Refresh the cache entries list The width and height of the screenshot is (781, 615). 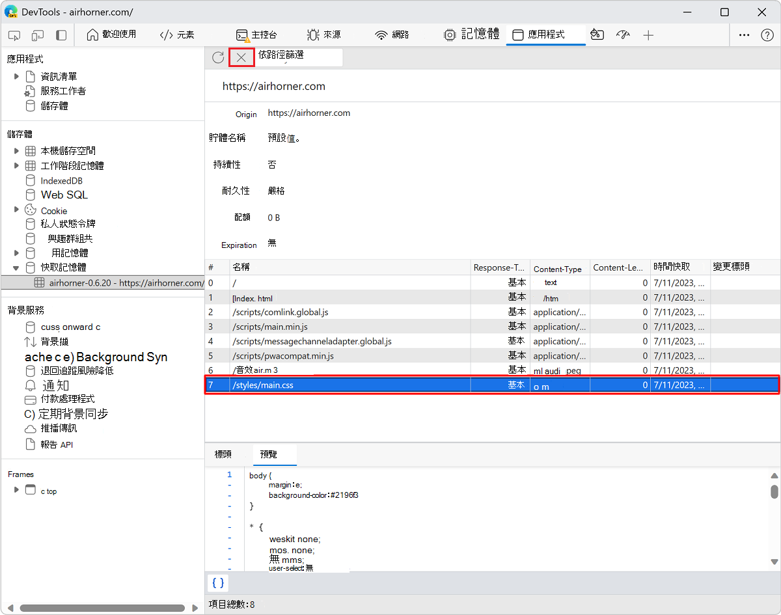[x=218, y=57]
